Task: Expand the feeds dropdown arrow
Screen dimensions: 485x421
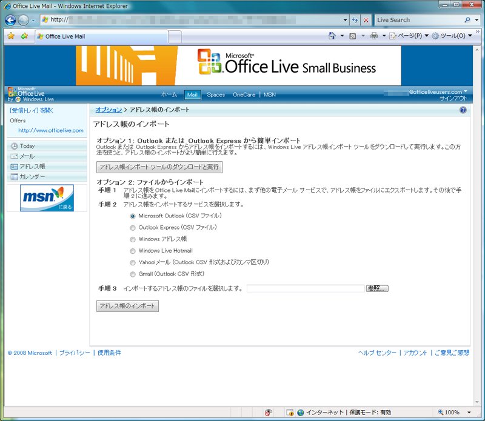Action: [x=363, y=36]
